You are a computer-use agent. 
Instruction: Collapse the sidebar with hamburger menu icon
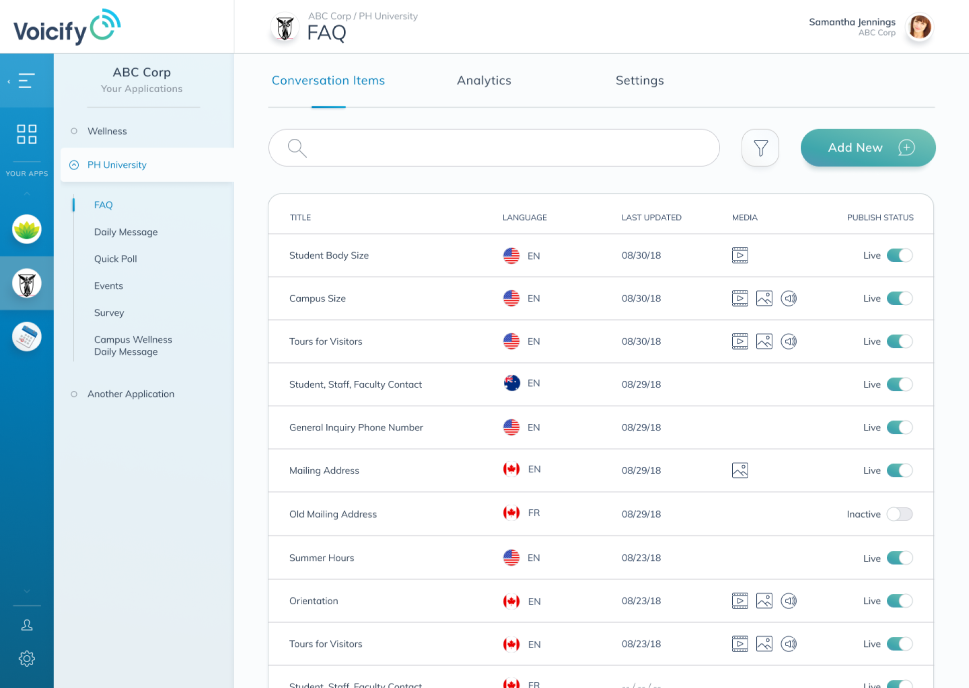(x=26, y=80)
